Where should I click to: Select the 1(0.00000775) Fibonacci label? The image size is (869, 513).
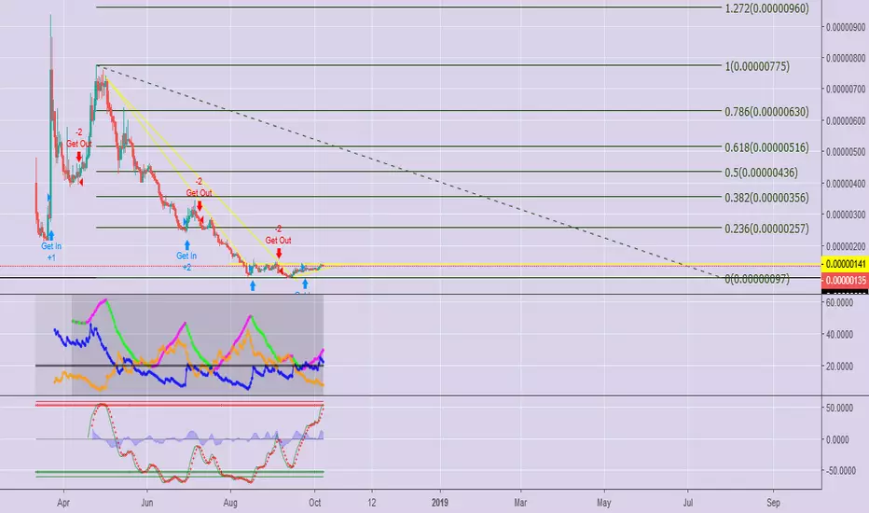[x=757, y=66]
